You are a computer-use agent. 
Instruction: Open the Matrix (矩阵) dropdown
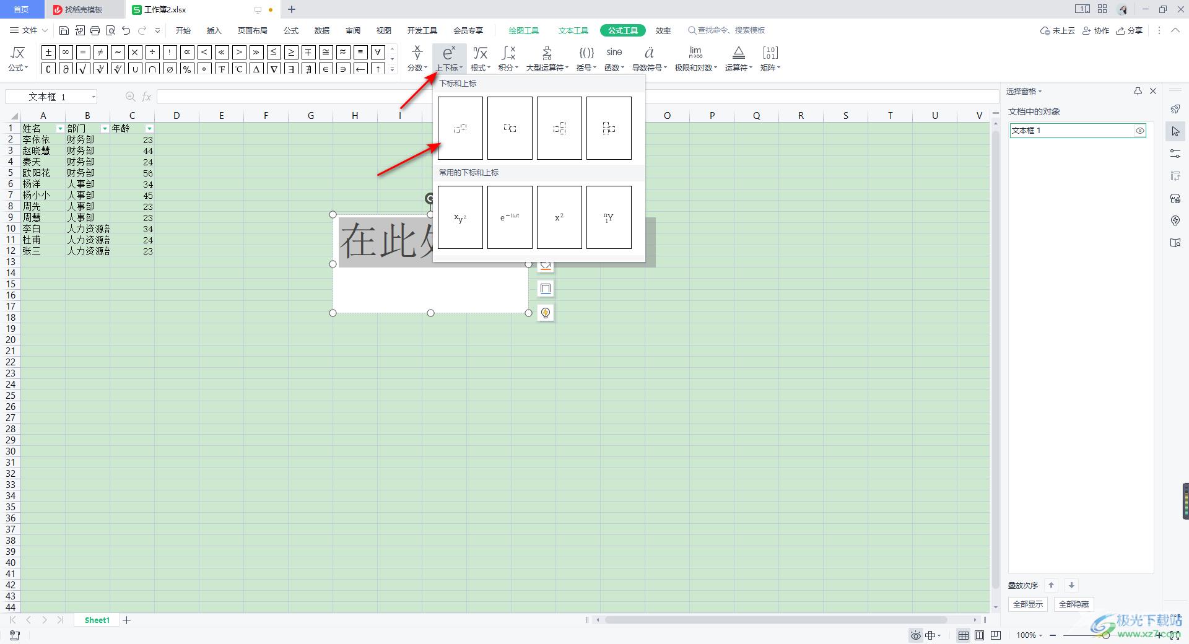click(x=770, y=59)
